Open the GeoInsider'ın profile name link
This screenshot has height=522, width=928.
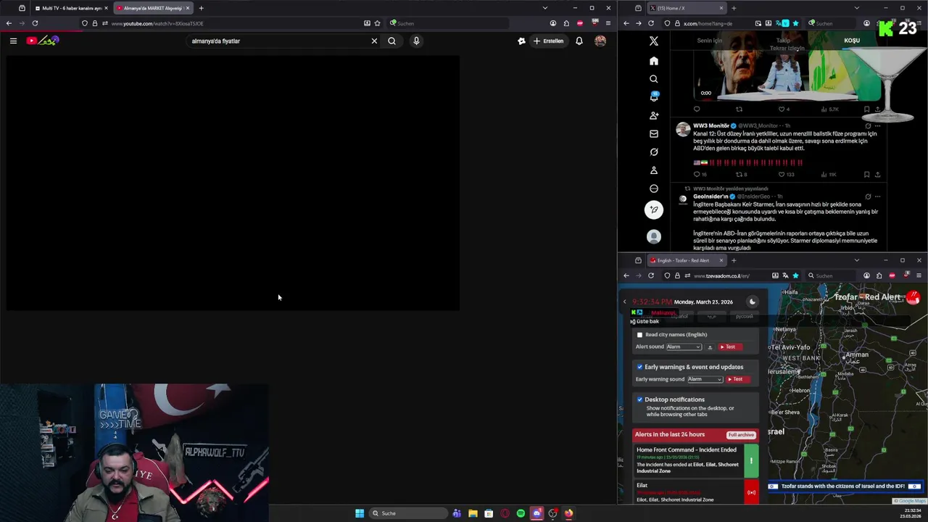point(710,196)
